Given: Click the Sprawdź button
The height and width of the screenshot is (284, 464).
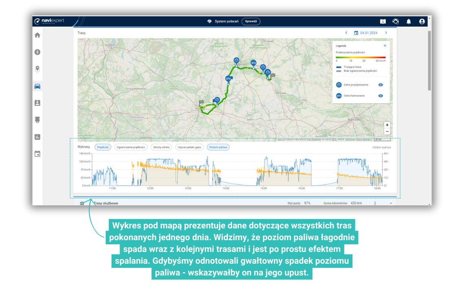Looking at the screenshot, I should click(251, 22).
